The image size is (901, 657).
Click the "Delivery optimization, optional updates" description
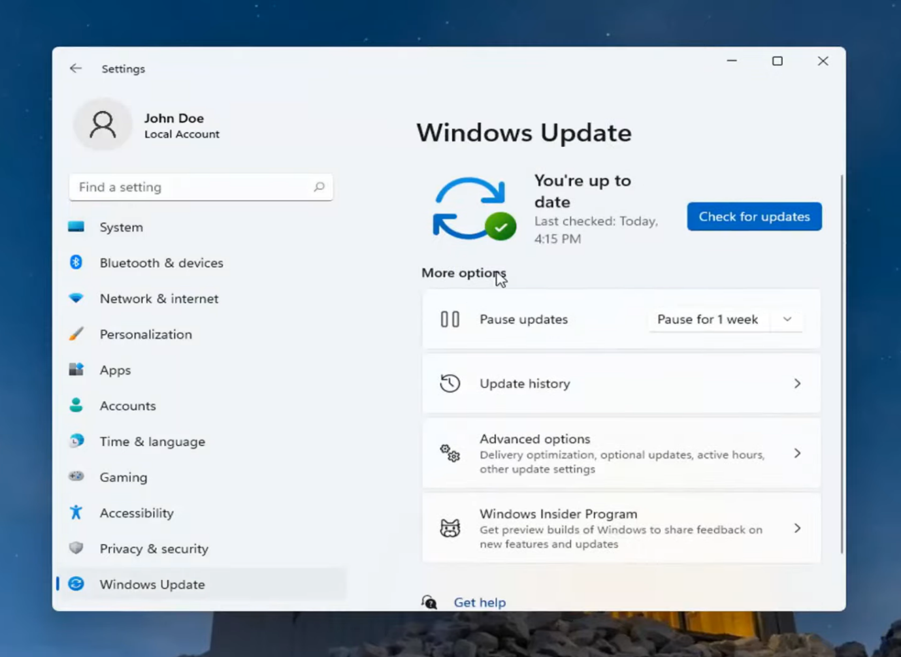click(622, 462)
